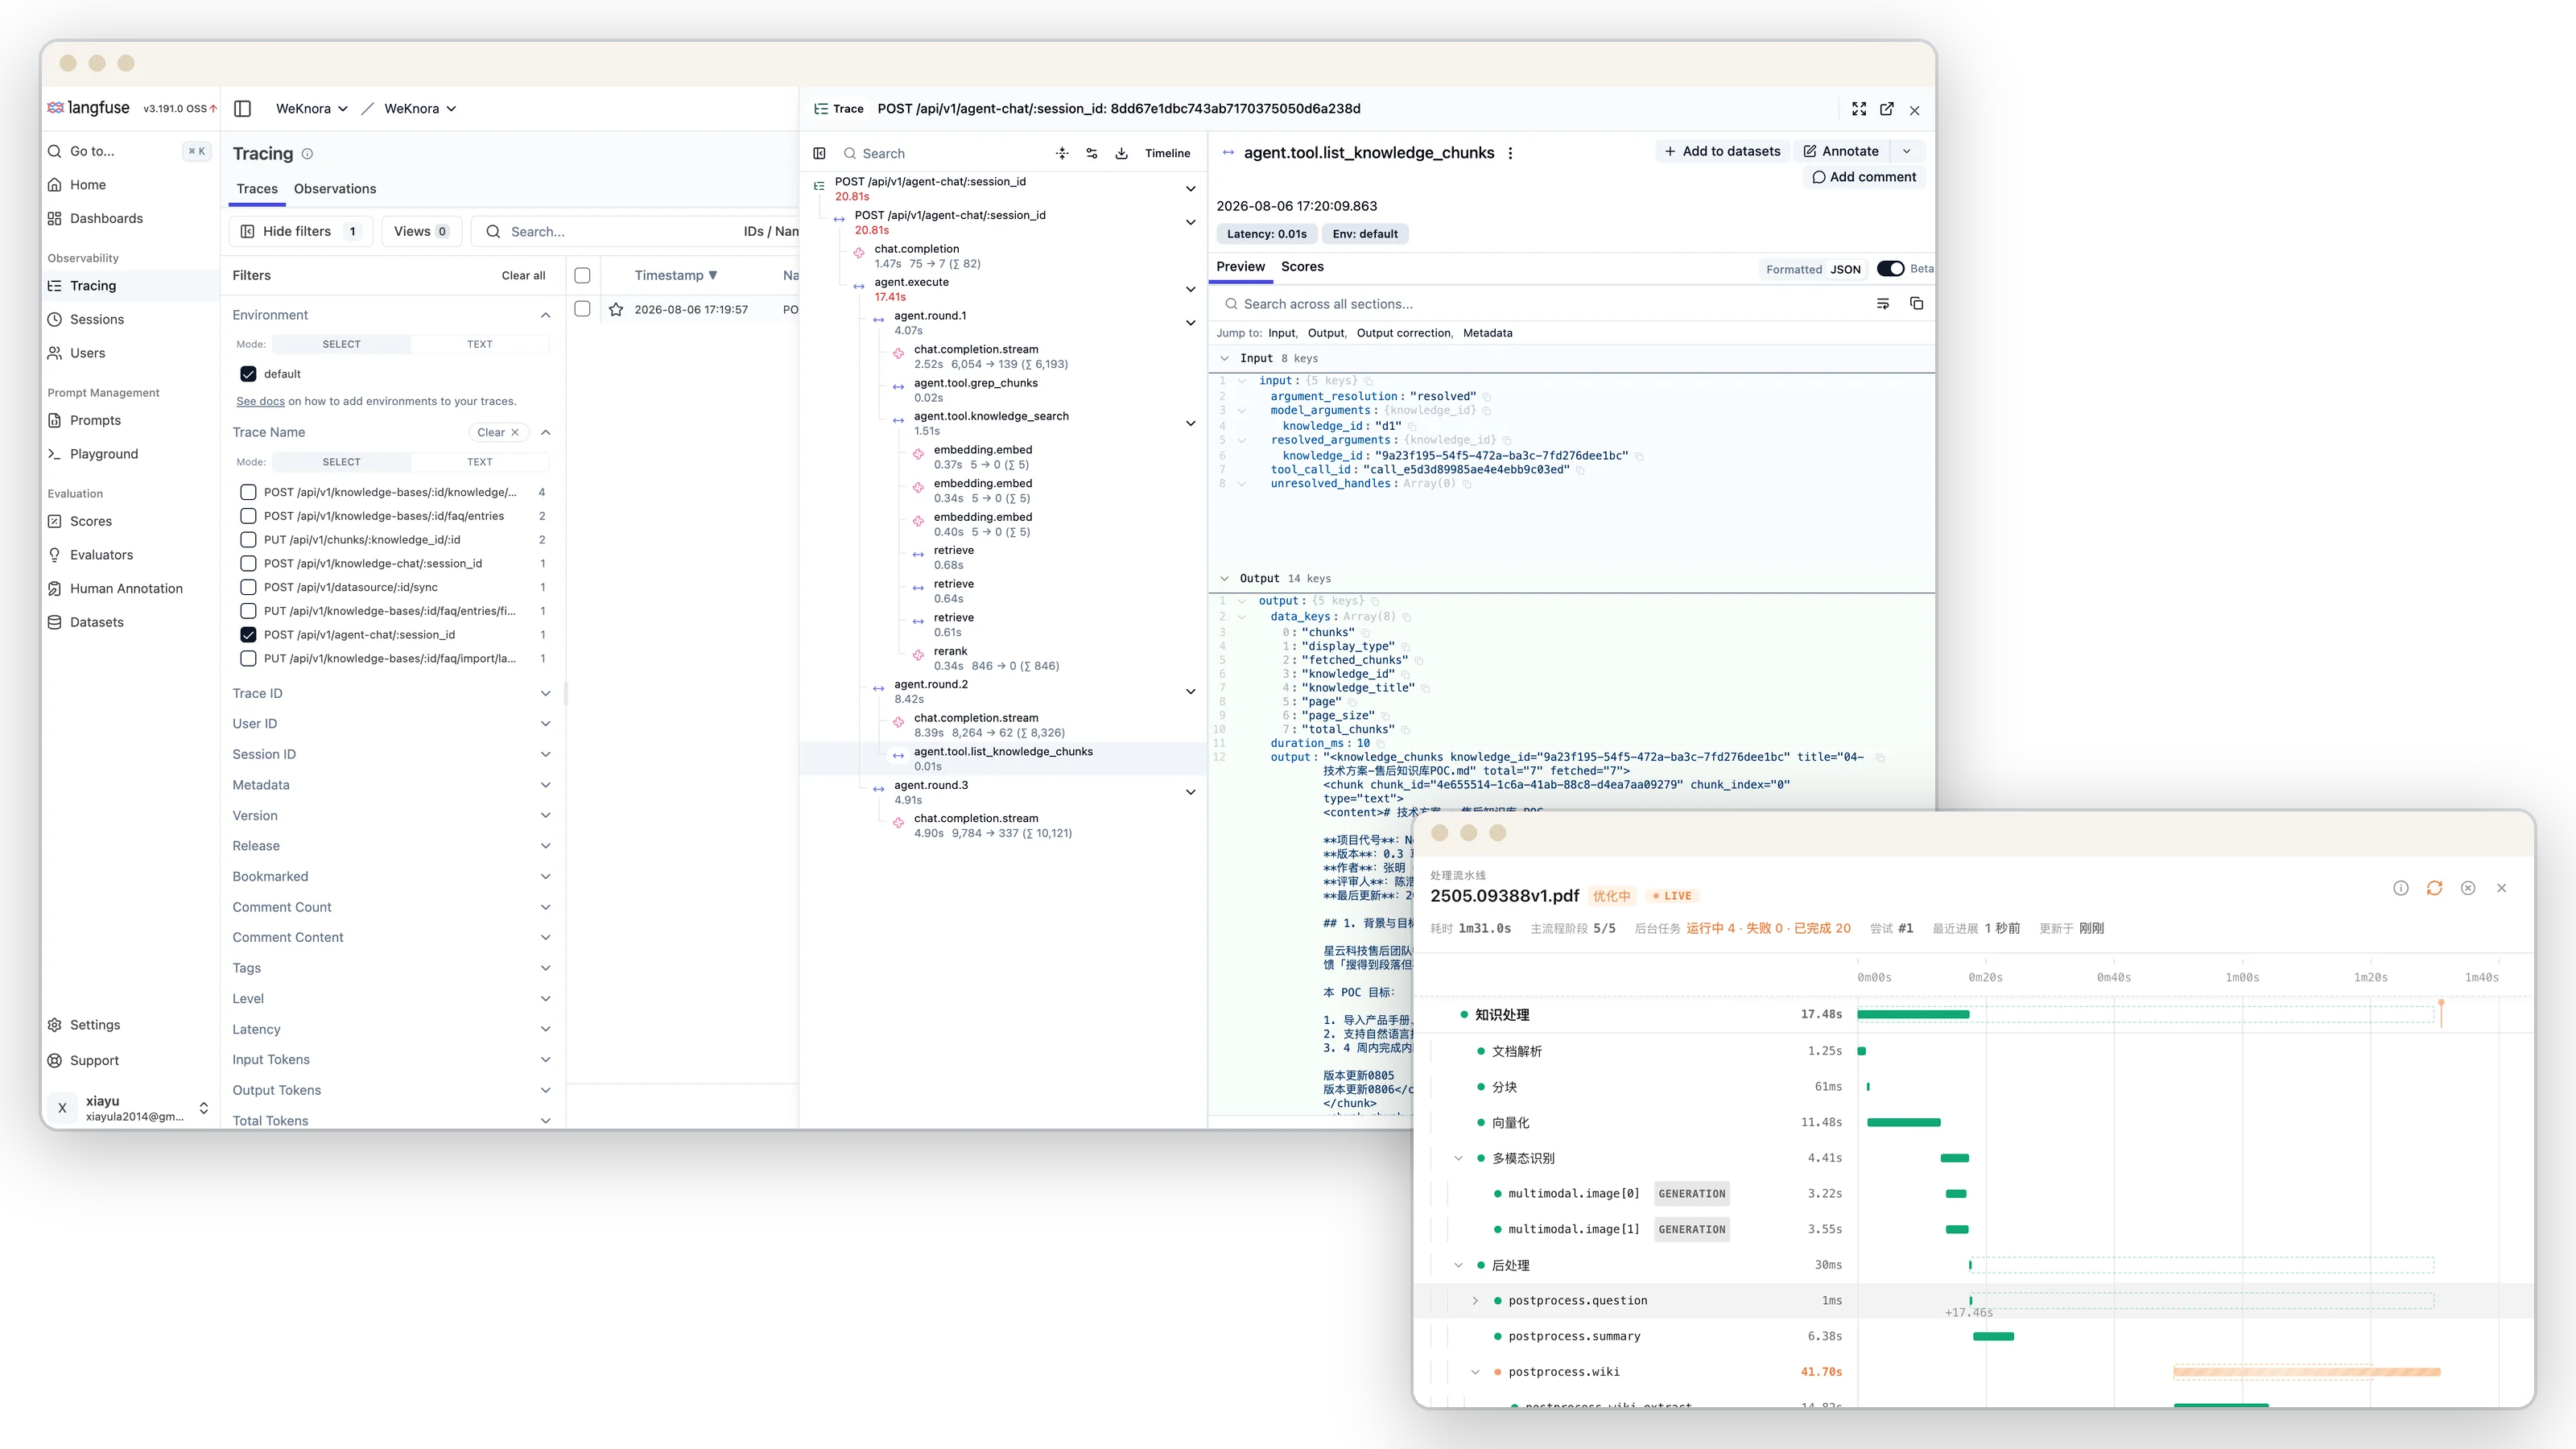The height and width of the screenshot is (1449, 2576).
Task: Refresh the 2505.09388v1.pdf pipeline window
Action: click(2434, 888)
